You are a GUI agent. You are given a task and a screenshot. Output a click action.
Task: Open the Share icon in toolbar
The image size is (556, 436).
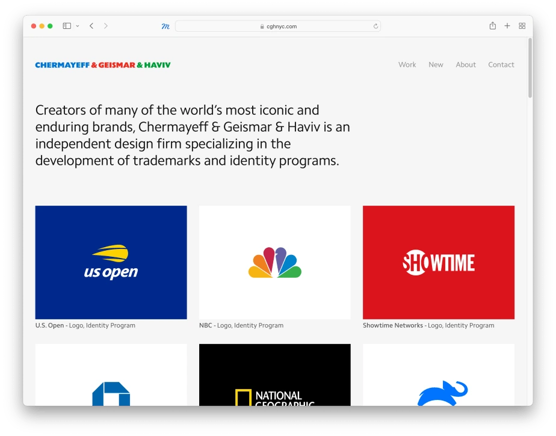click(493, 25)
